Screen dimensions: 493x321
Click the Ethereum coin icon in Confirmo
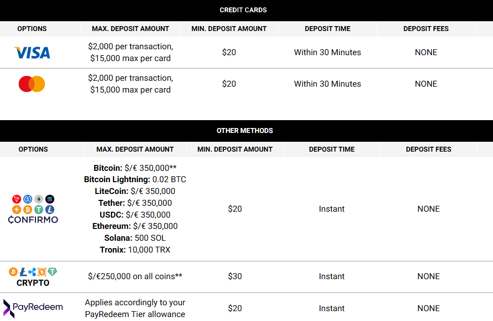38,199
